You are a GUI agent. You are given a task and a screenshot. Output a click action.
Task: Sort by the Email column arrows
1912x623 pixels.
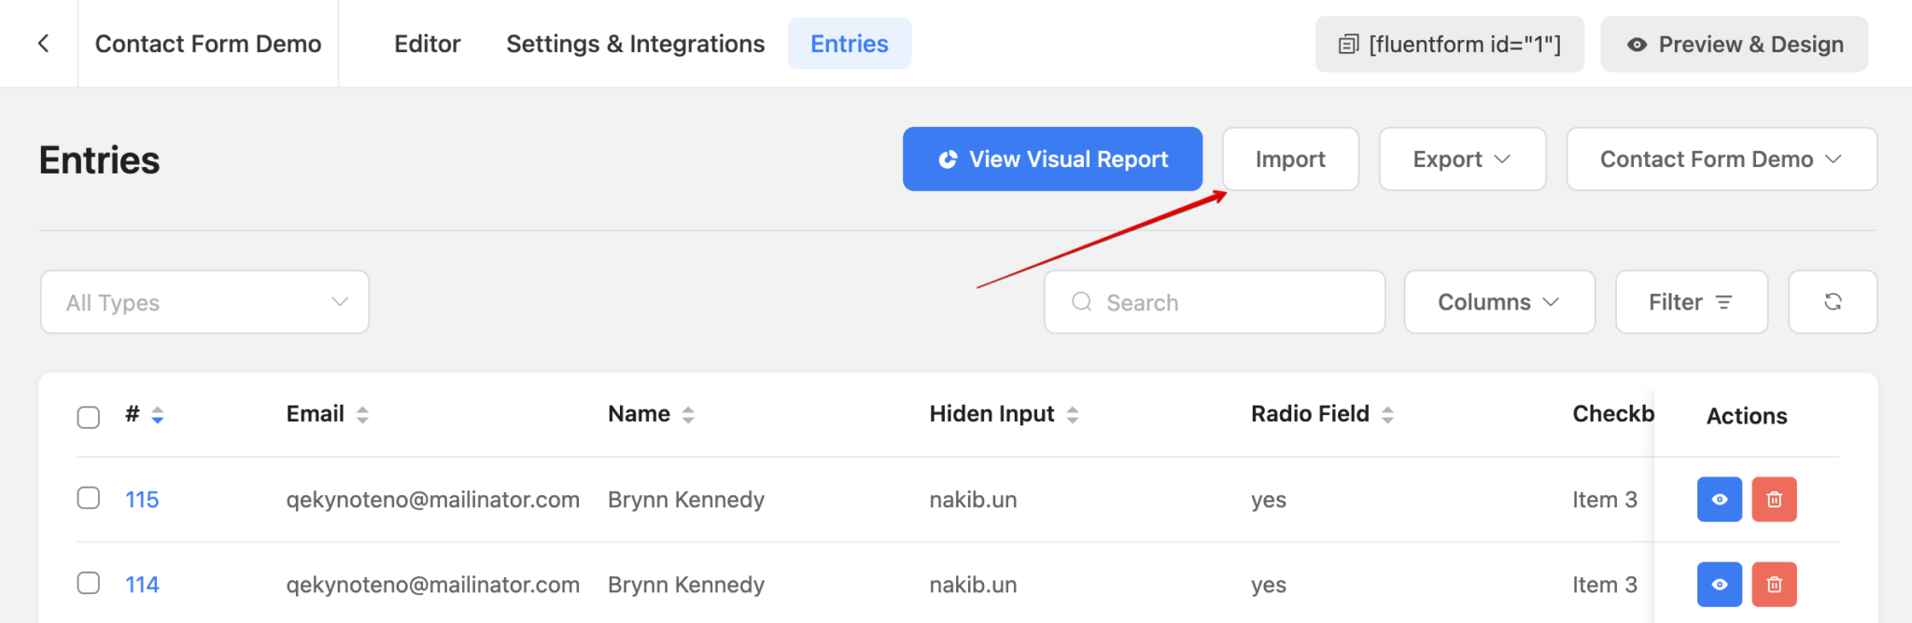coord(362,415)
